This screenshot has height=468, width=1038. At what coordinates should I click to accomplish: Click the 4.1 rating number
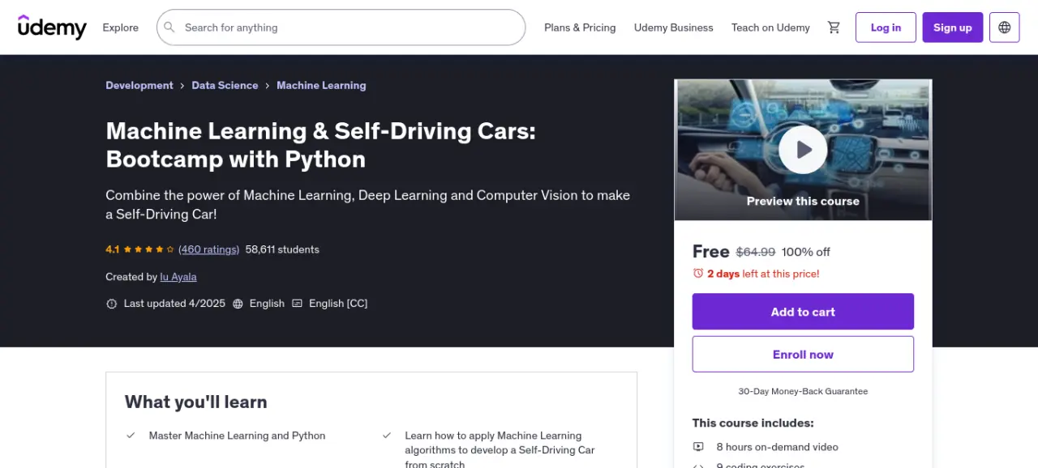[x=112, y=249]
